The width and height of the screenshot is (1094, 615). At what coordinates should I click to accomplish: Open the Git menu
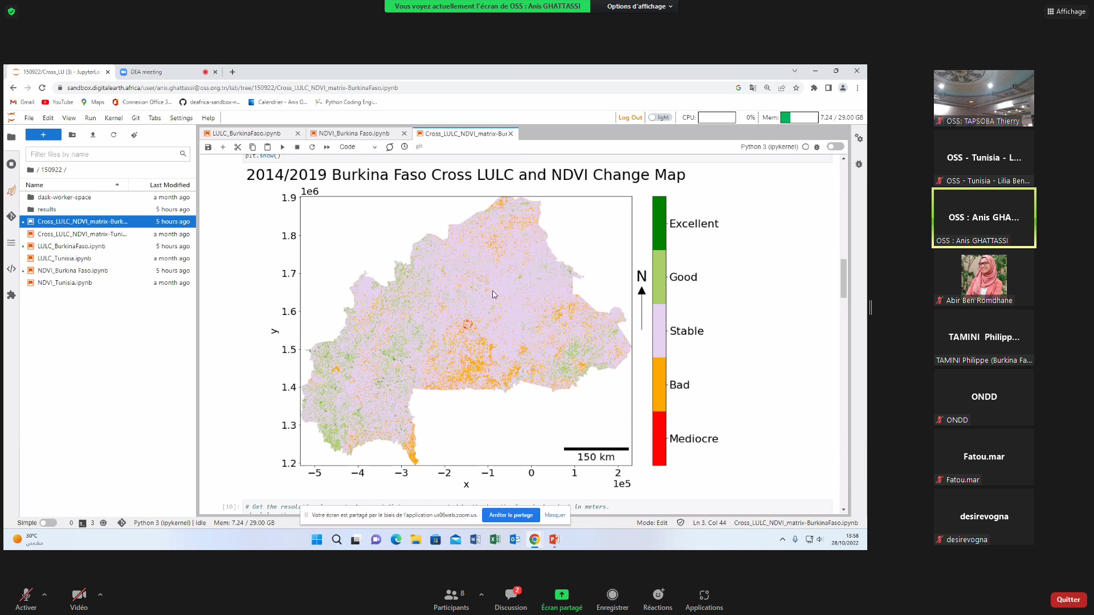(136, 118)
